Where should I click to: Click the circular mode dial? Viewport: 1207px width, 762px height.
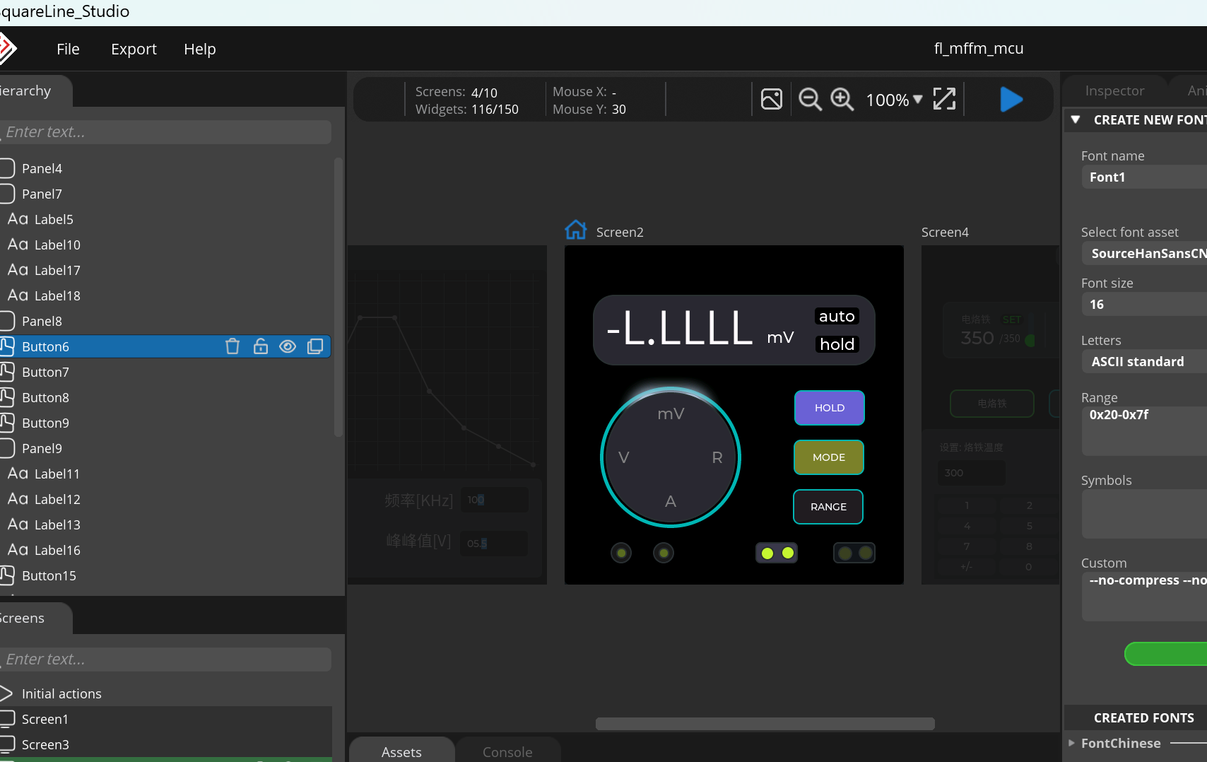[x=671, y=457]
